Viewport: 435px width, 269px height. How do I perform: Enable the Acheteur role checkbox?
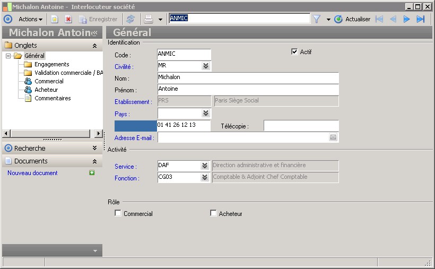[x=213, y=213]
